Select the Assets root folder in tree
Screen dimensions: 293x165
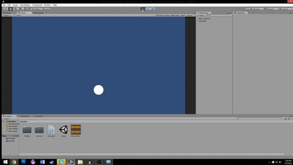(11, 136)
